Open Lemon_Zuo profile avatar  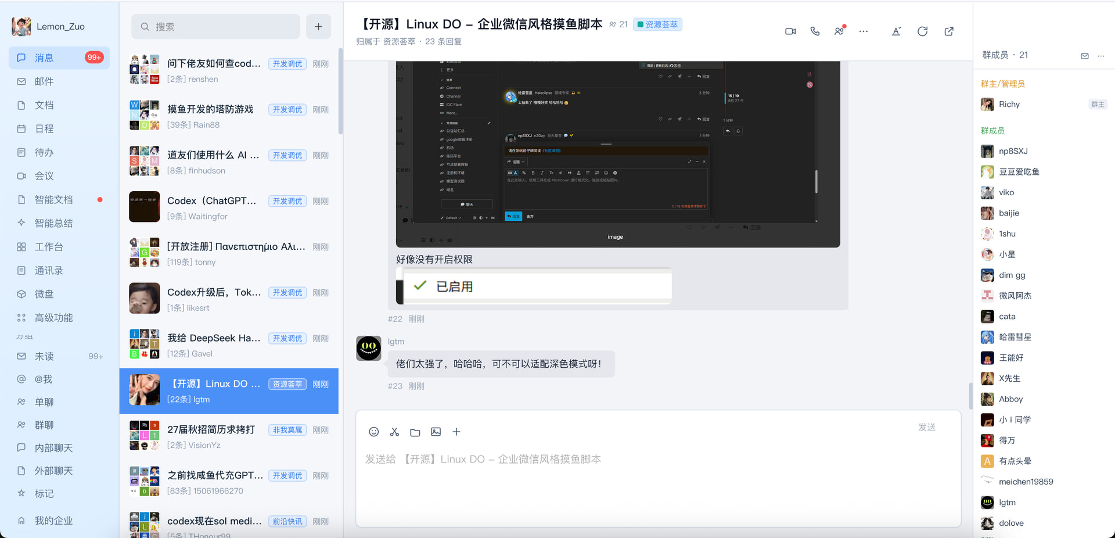point(21,26)
